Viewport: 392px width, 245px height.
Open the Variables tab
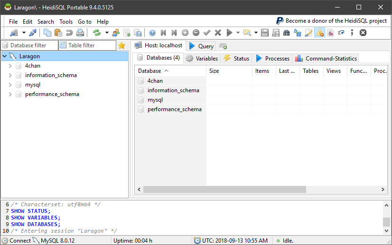tap(202, 59)
